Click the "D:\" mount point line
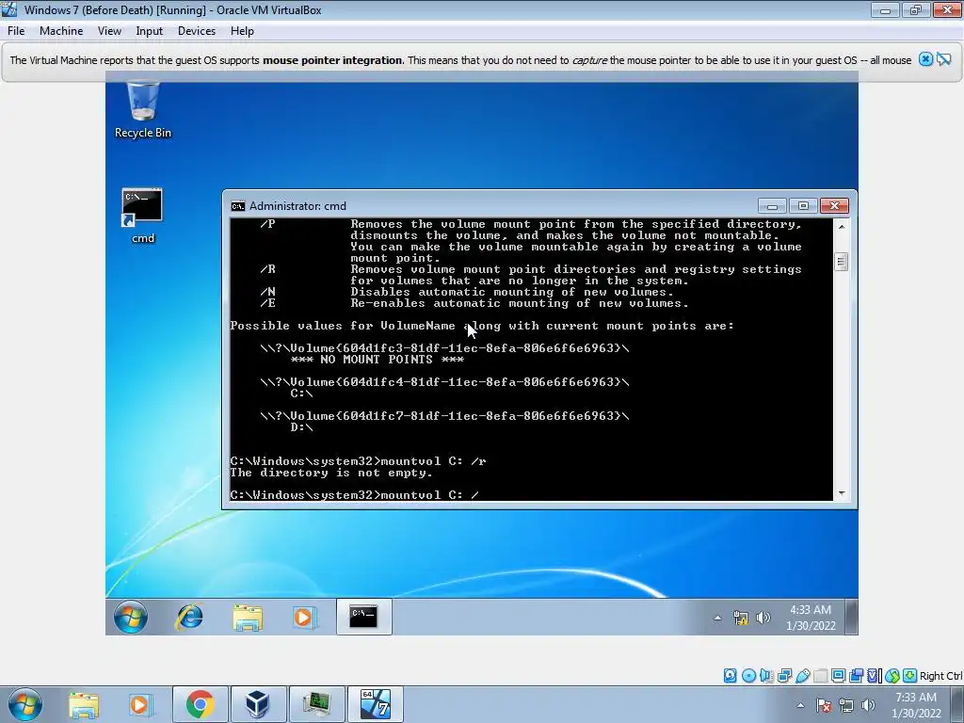The image size is (964, 723). (301, 427)
